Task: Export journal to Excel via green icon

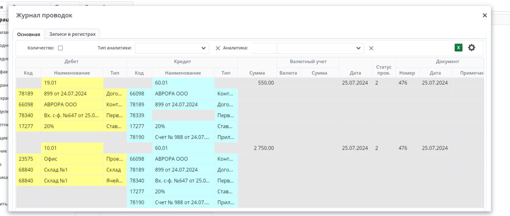Action: pyautogui.click(x=459, y=48)
